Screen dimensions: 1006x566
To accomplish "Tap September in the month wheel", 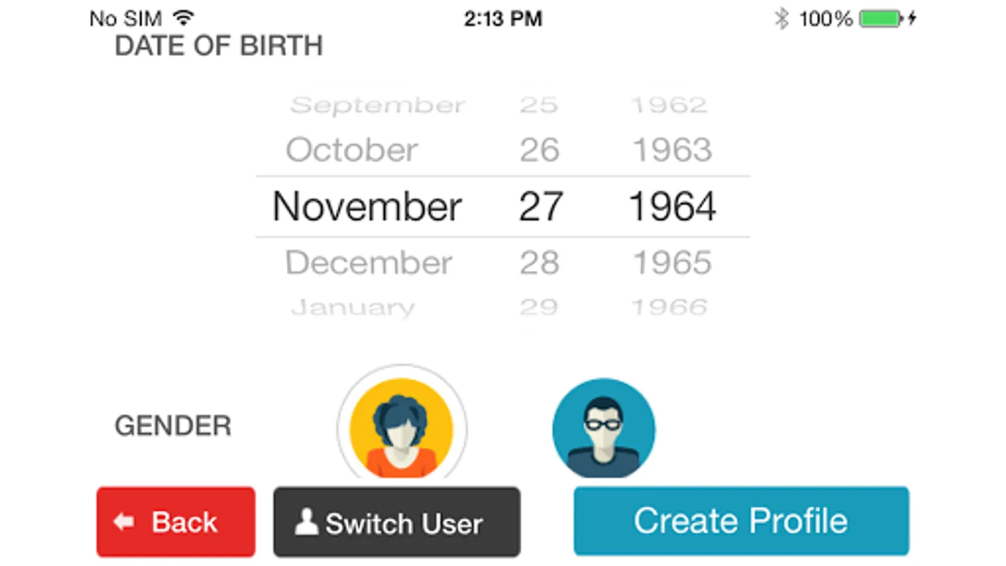I will 377,105.
